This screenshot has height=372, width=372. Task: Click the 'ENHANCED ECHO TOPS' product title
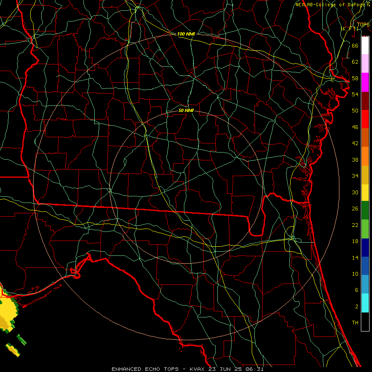[x=145, y=369]
